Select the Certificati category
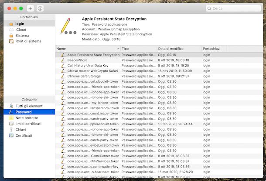Image resolution: width=266 pixels, height=181 pixels. pos(29,136)
